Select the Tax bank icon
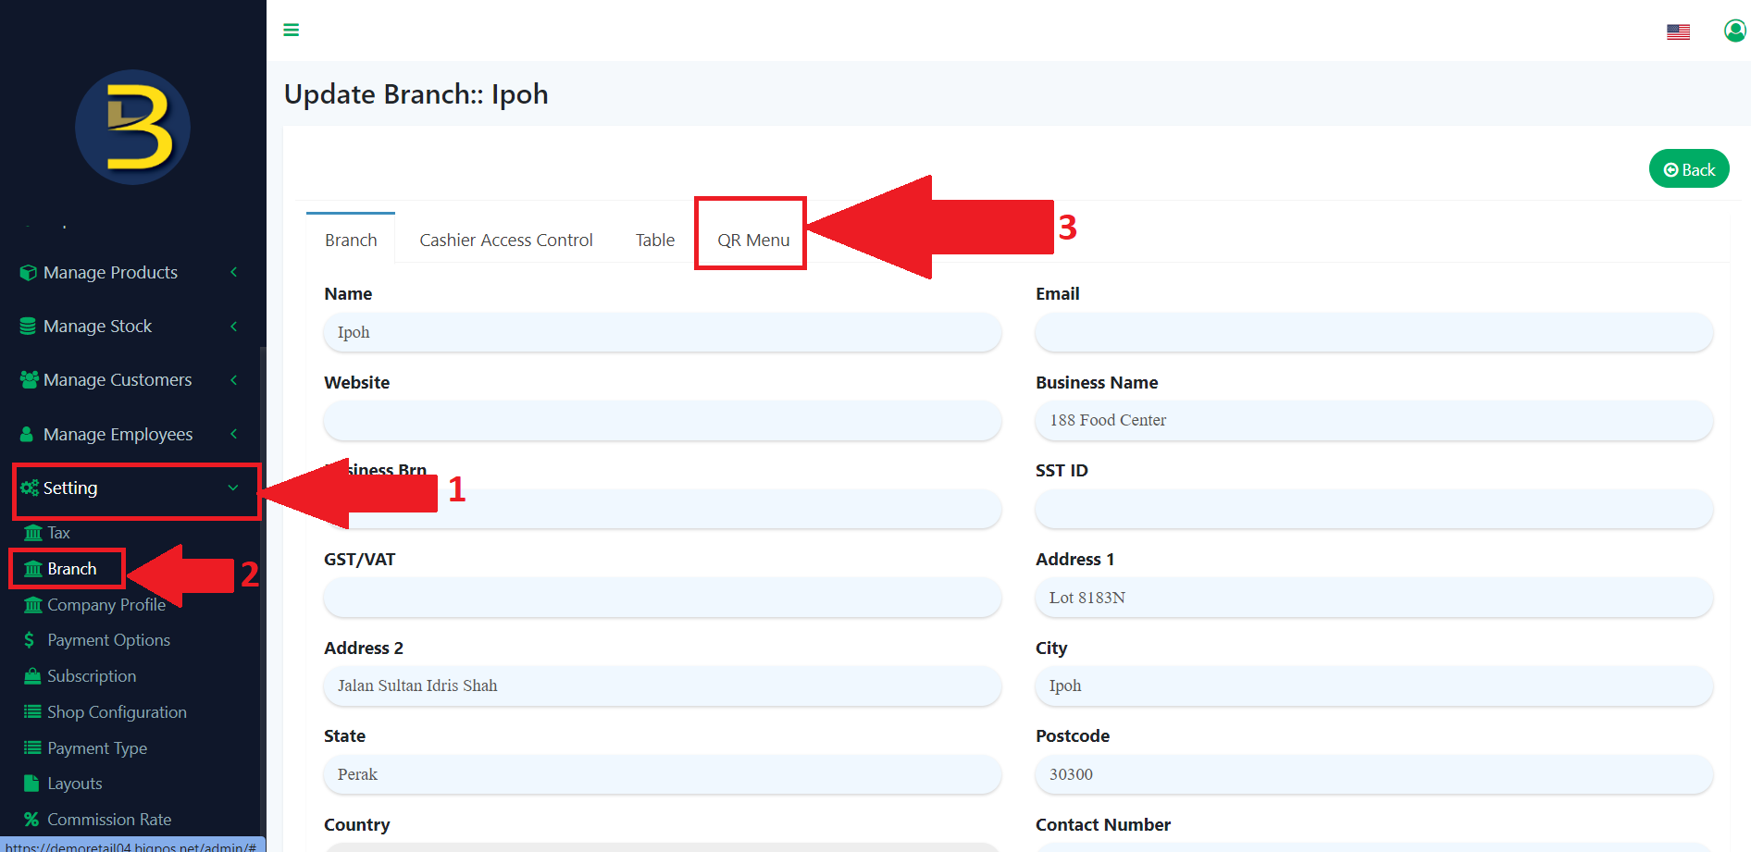 [34, 532]
